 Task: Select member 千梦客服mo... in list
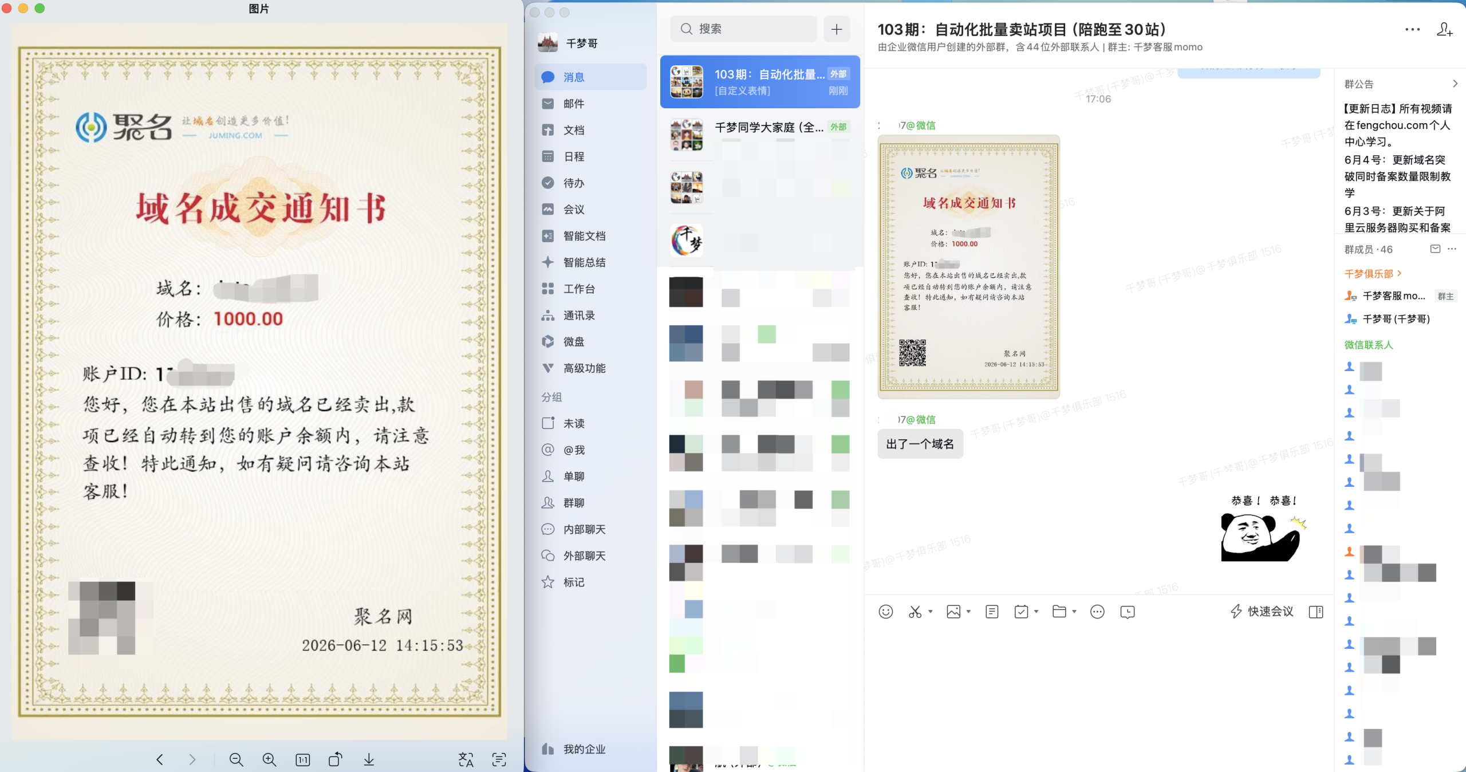[x=1400, y=296]
